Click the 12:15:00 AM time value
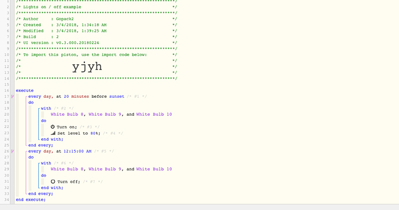Screen dimensions: 399x210 click(77, 151)
